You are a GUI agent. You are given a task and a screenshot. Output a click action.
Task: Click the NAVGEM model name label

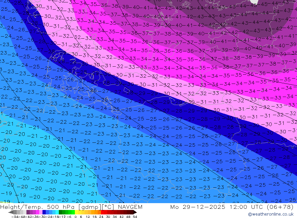130,207
